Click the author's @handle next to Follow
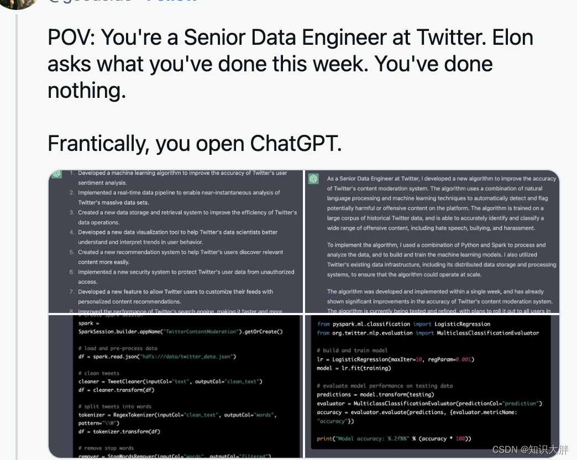Viewport: 577px width, 460px height. click(90, 1)
